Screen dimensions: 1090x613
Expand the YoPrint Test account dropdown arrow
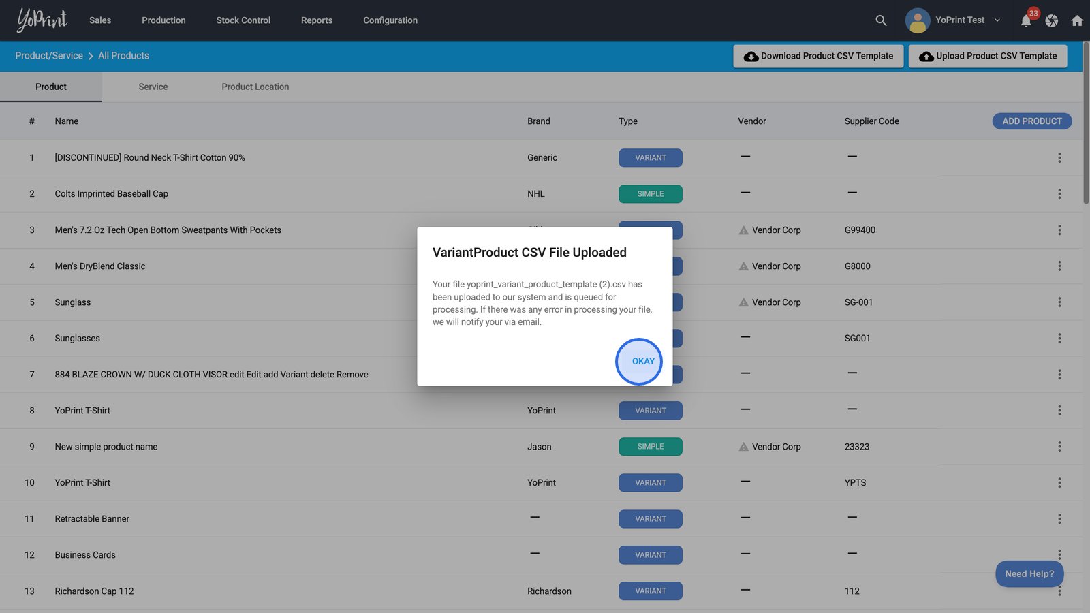coord(997,20)
